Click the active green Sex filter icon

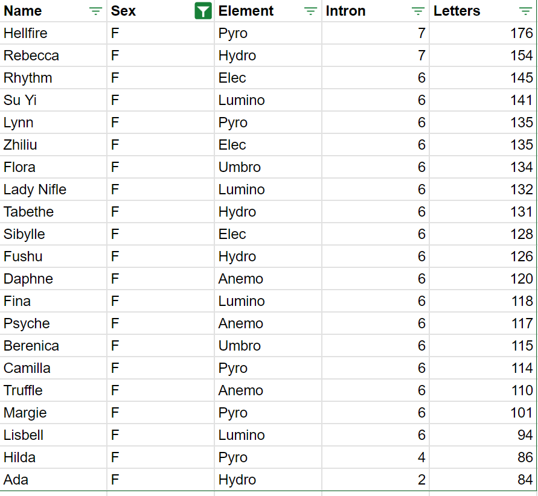pyautogui.click(x=203, y=11)
